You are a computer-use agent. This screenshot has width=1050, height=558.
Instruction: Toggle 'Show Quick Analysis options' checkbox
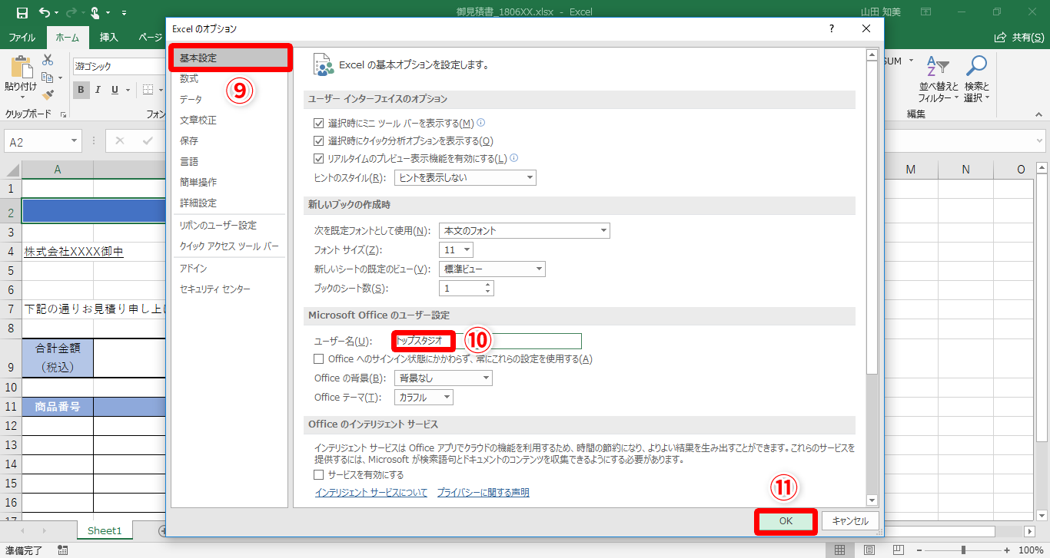pyautogui.click(x=319, y=141)
